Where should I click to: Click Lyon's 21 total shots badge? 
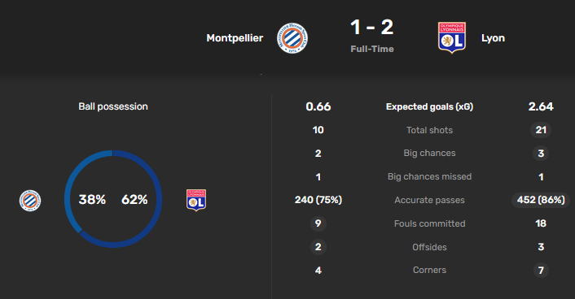pyautogui.click(x=541, y=130)
